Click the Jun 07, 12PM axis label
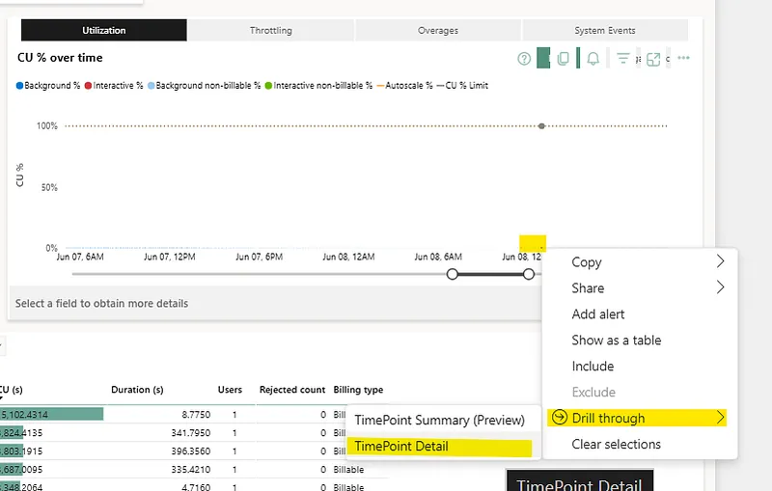The height and width of the screenshot is (491, 772). pos(170,257)
